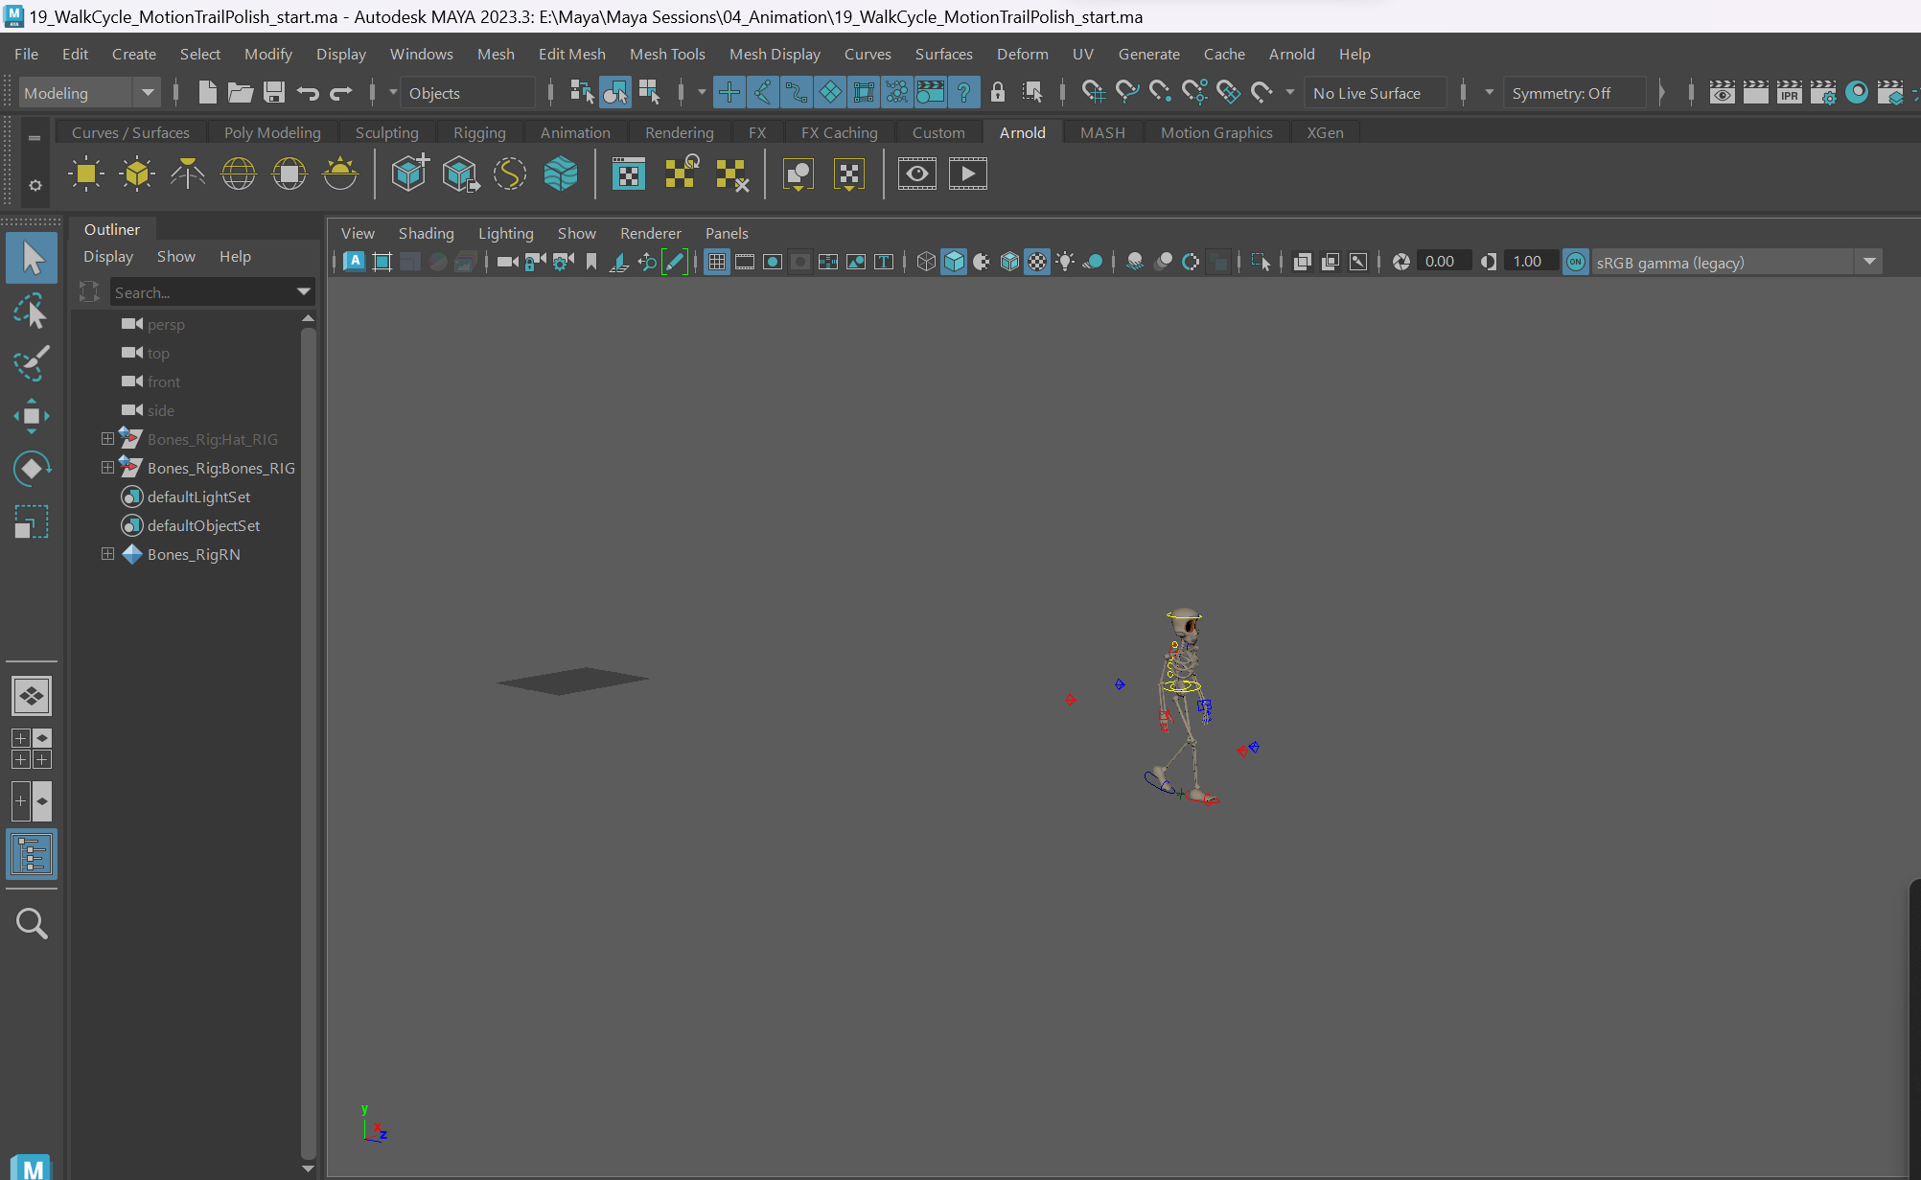Open the viewport Renderer menu
The width and height of the screenshot is (1921, 1180).
651,233
